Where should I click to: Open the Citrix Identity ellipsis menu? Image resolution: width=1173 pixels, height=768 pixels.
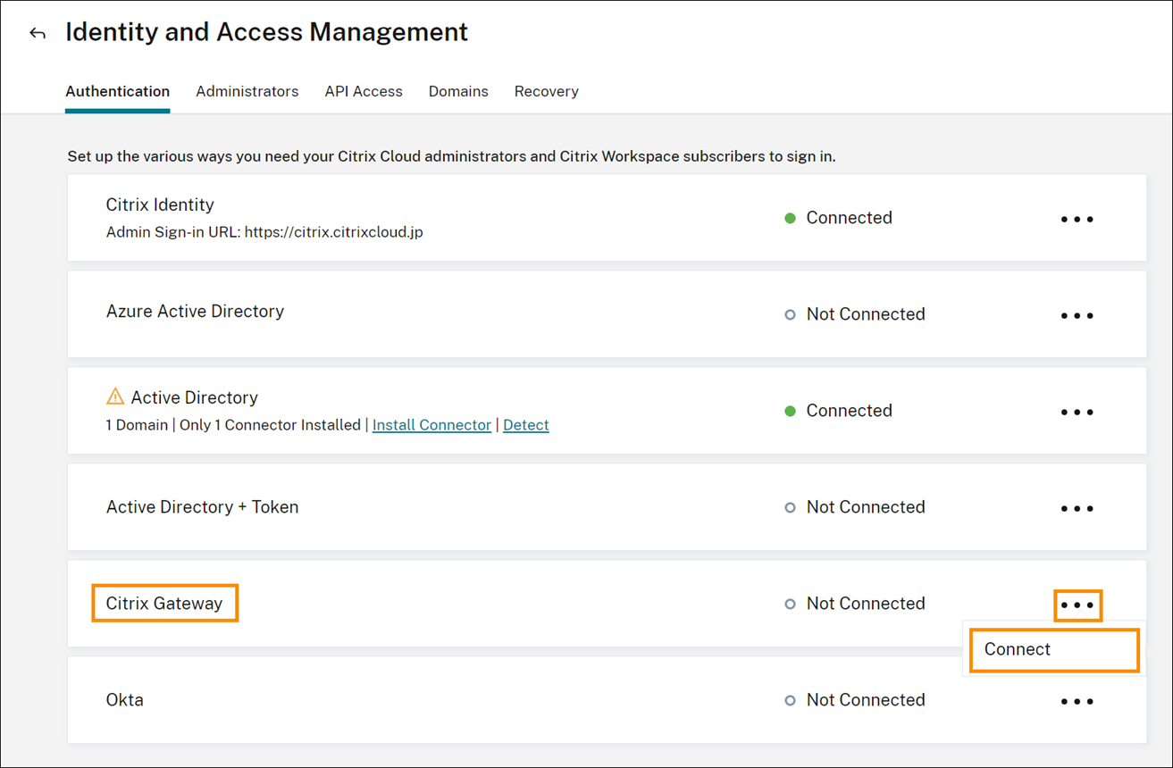click(x=1077, y=219)
